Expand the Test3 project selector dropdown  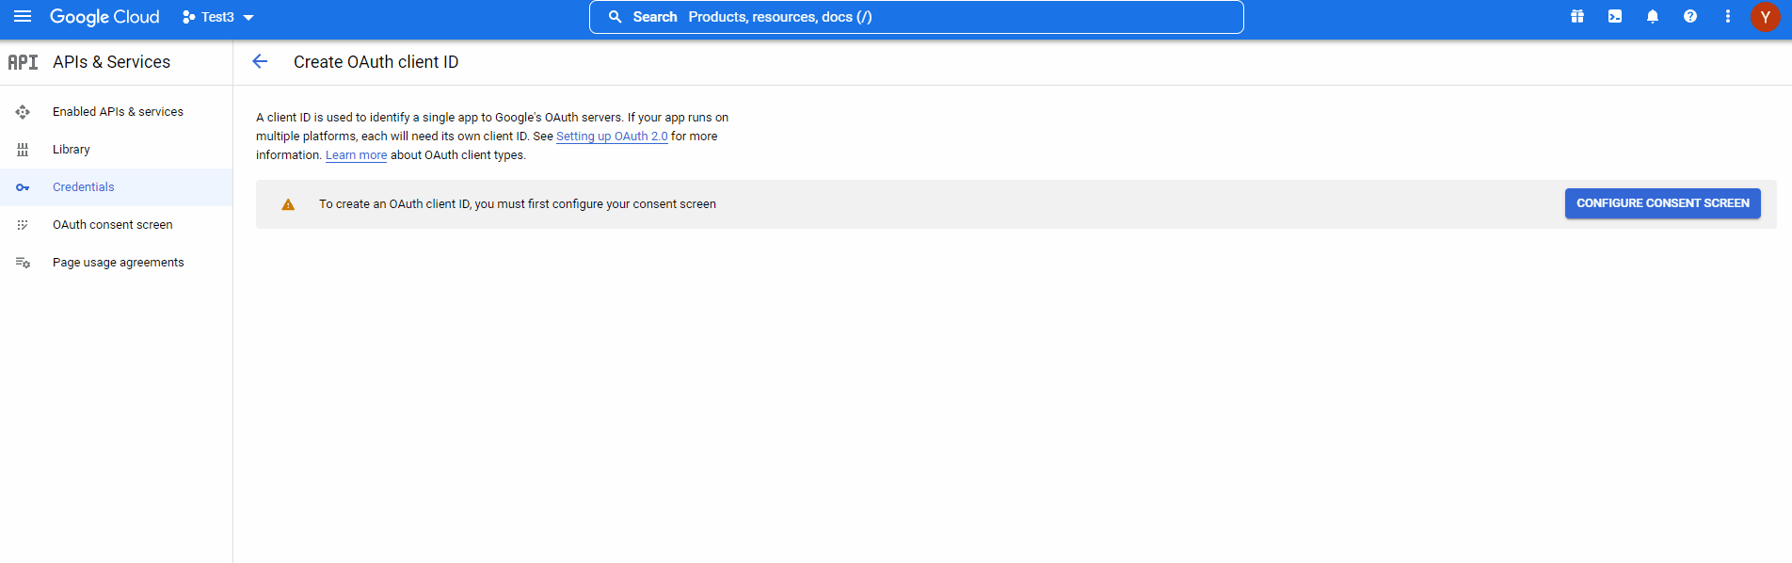218,17
